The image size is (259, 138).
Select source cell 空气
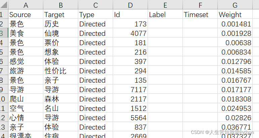coord(25,108)
